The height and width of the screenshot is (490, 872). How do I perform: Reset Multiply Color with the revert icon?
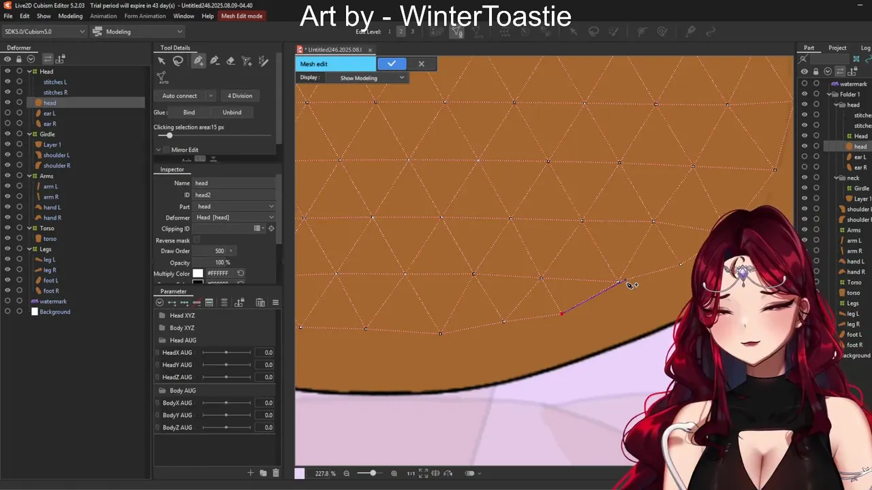[240, 273]
